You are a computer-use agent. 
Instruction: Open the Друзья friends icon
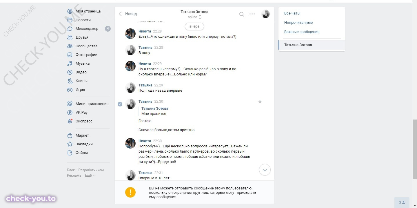pyautogui.click(x=70, y=37)
